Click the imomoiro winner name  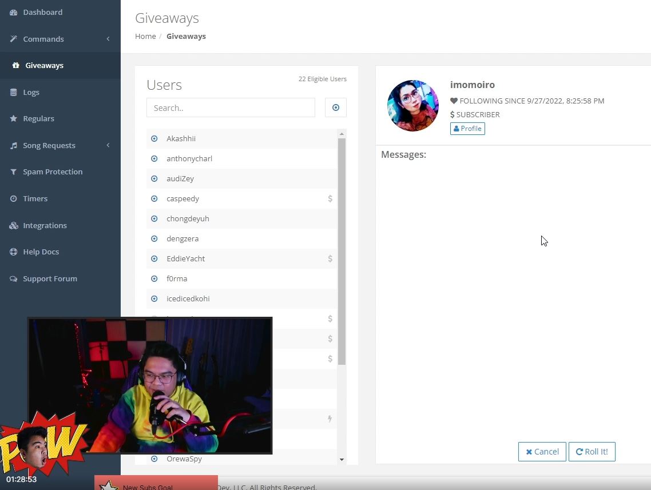473,85
